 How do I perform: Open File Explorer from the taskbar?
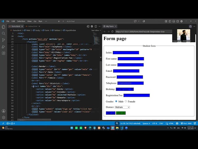(117, 128)
